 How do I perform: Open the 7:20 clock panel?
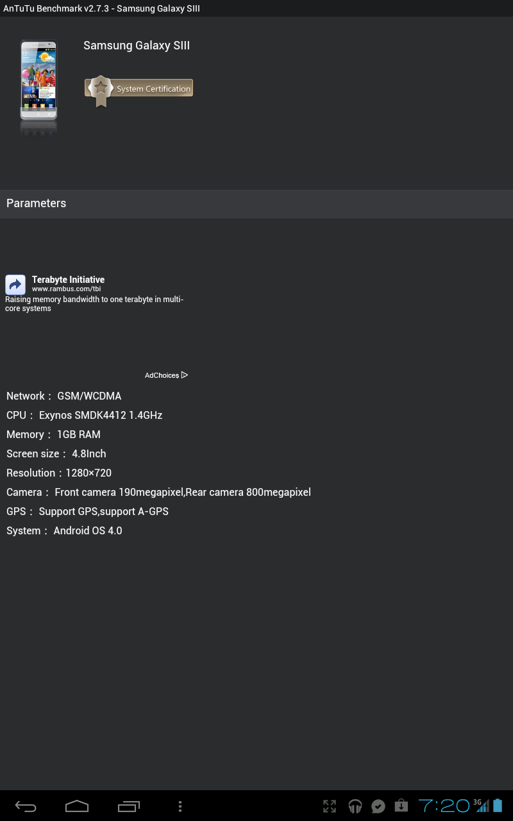[444, 806]
